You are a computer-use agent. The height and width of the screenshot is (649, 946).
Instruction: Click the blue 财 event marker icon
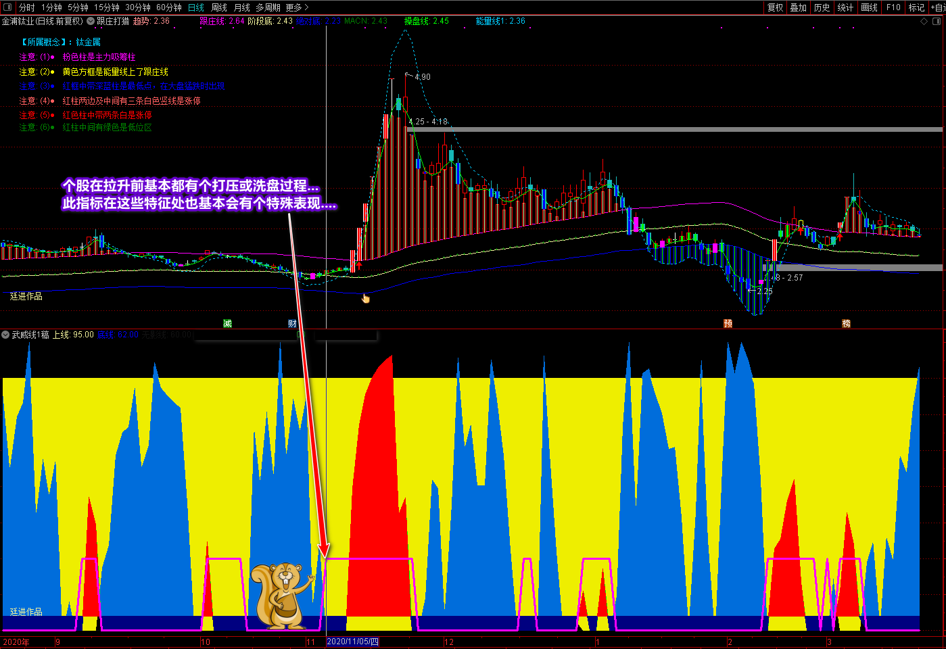tap(292, 324)
